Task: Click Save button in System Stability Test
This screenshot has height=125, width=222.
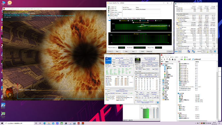Action: (x=133, y=51)
